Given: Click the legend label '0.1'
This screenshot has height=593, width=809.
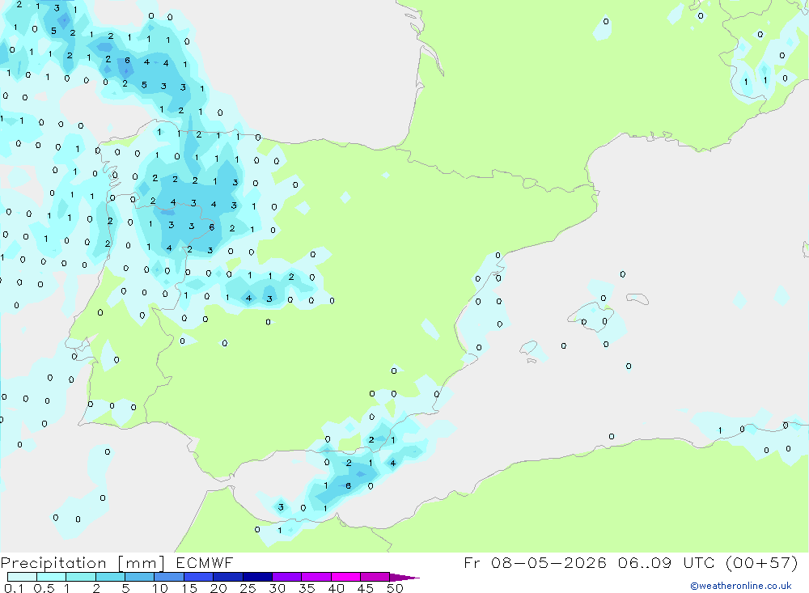Looking at the screenshot, I should 14,588.
